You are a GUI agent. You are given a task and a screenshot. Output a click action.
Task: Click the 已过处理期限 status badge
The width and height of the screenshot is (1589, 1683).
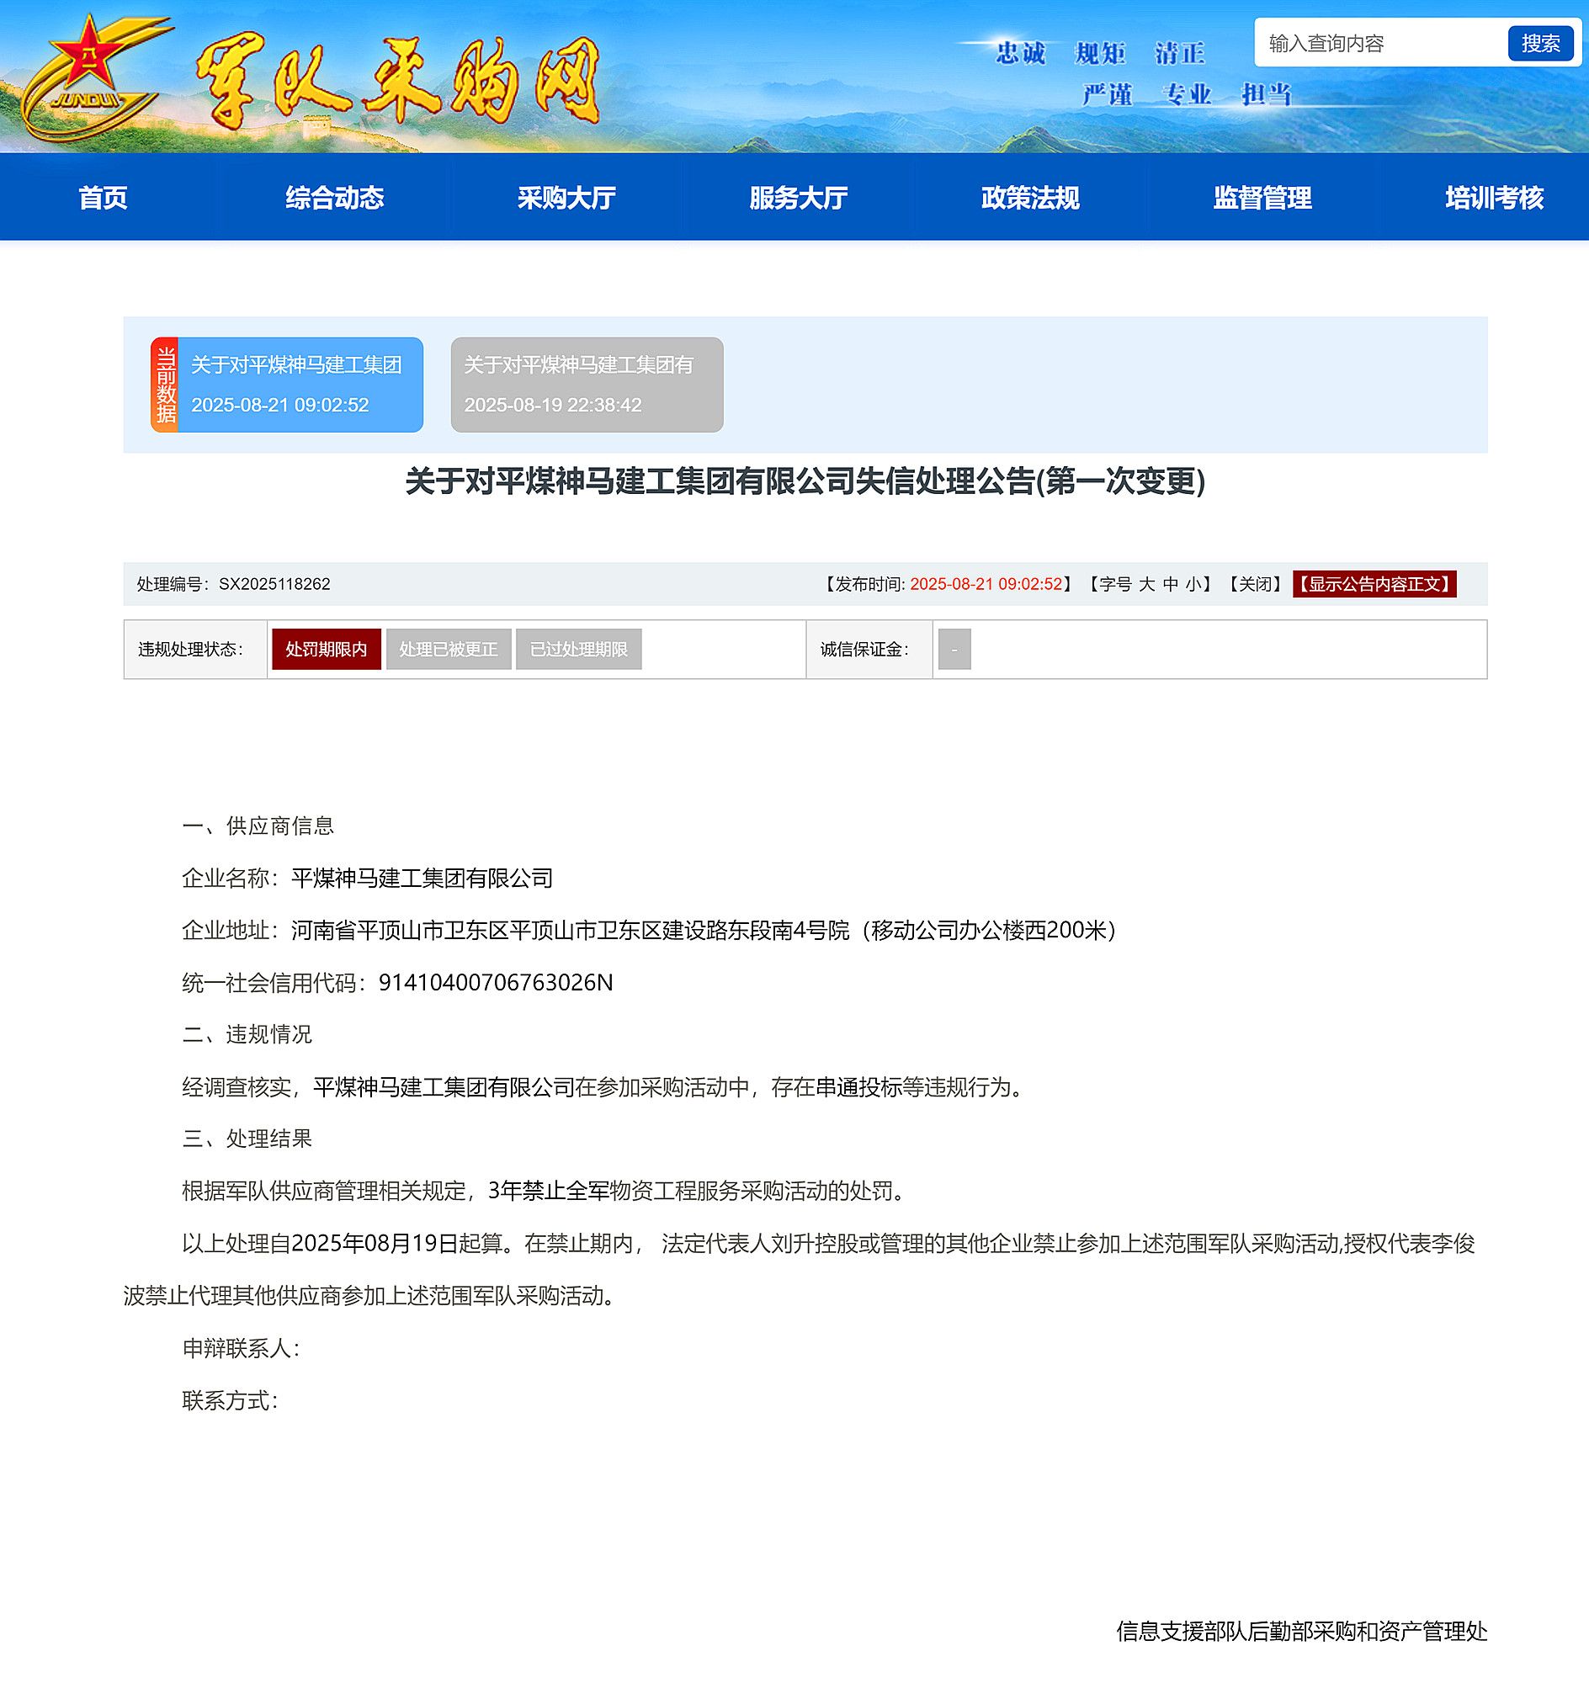point(578,649)
